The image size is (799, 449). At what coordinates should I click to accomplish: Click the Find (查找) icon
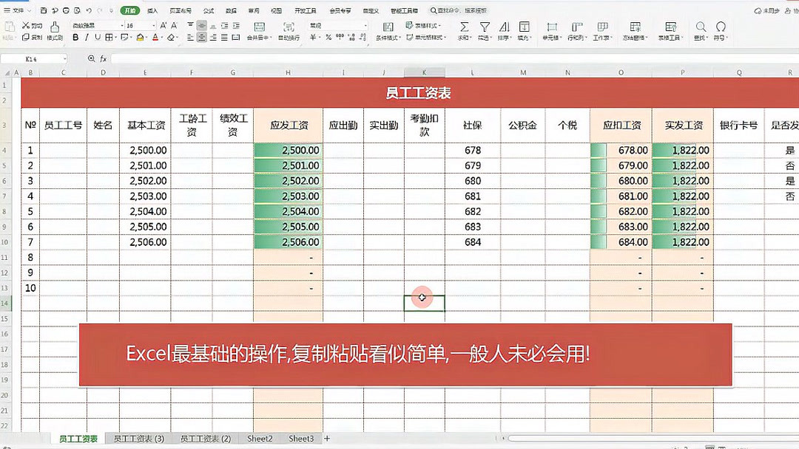point(701,28)
